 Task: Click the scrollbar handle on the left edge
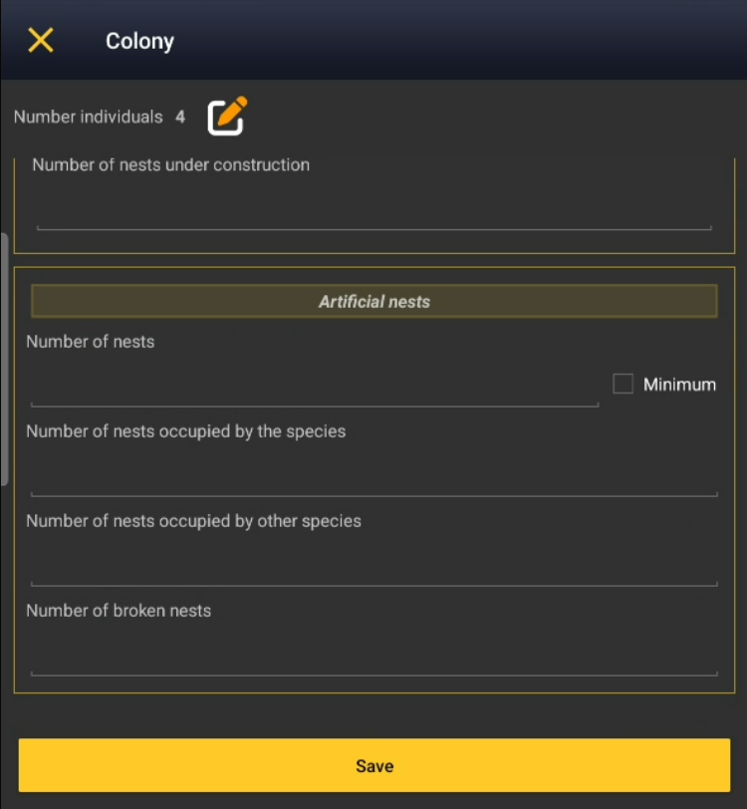[x=4, y=359]
